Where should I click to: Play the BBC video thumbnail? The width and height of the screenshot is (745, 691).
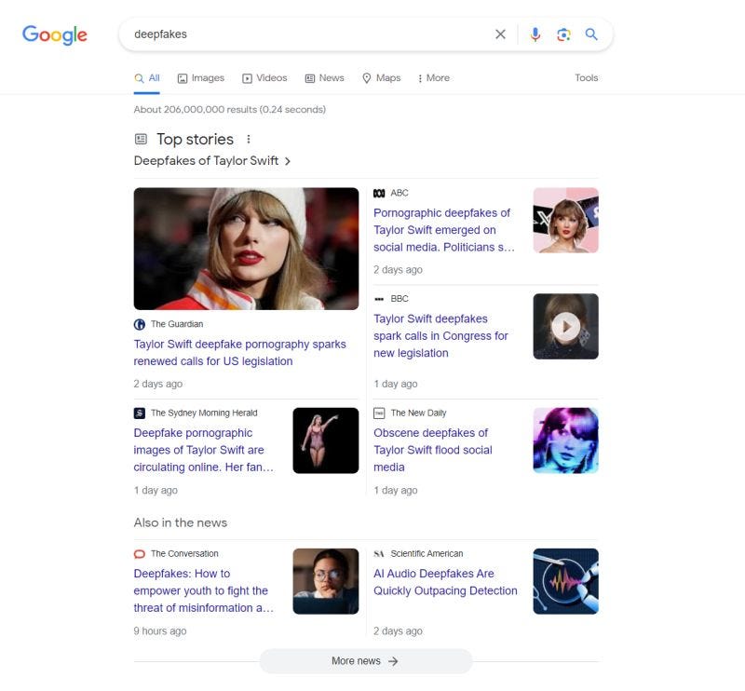tap(565, 327)
